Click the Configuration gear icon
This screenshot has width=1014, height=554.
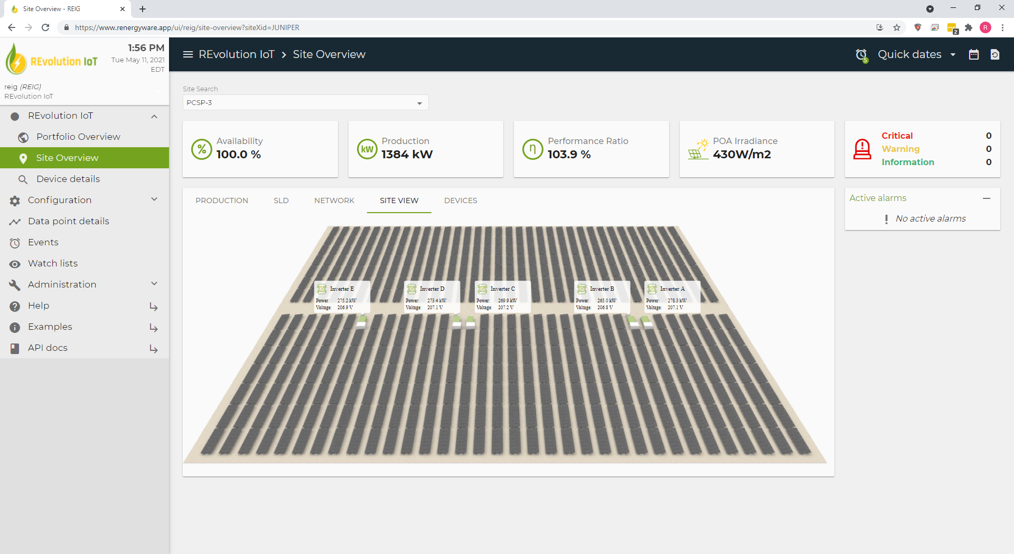point(15,200)
